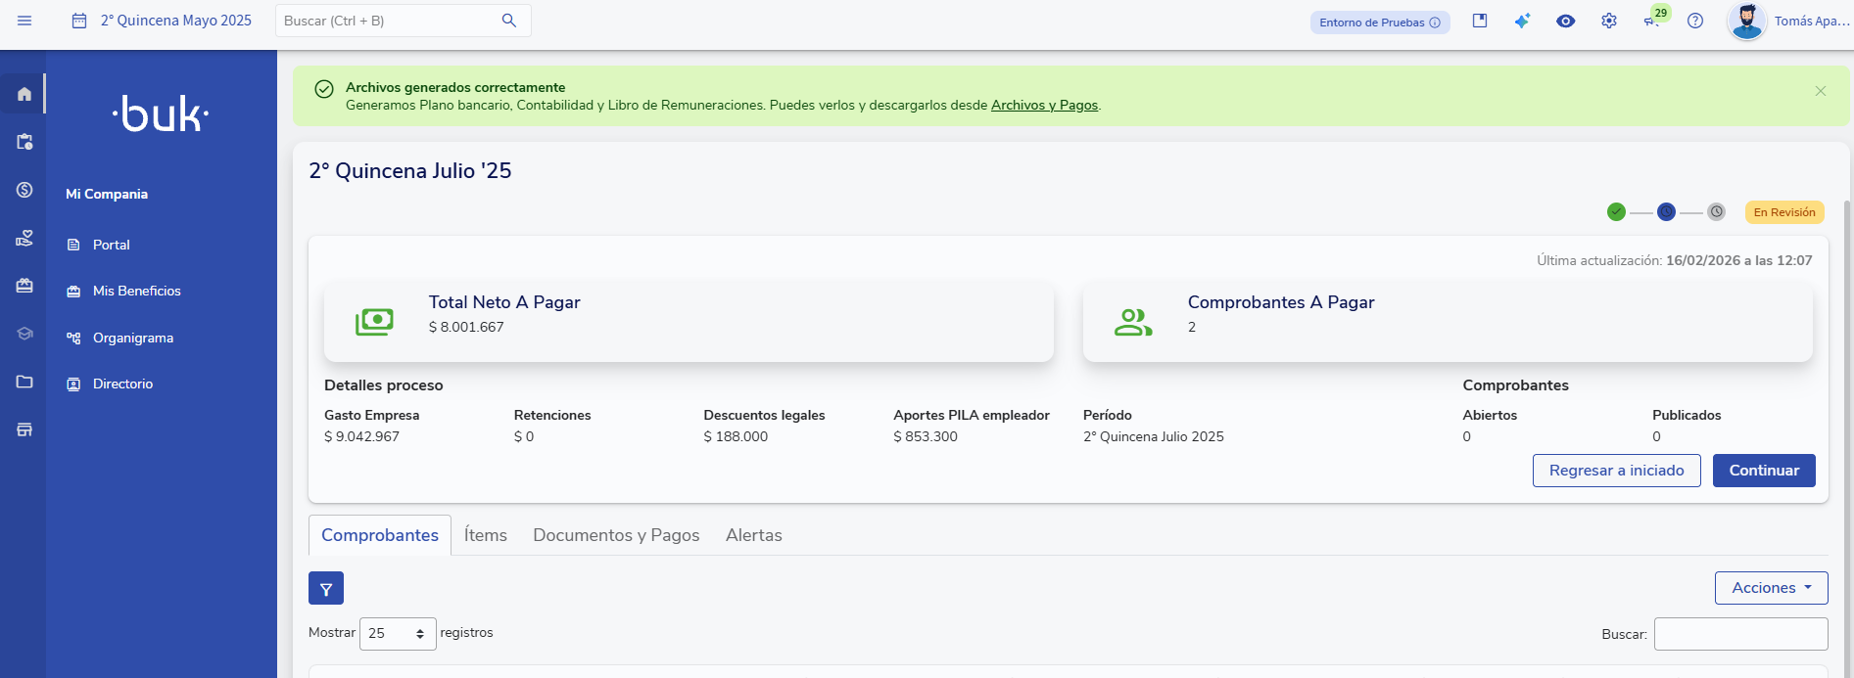The image size is (1854, 678).
Task: Open the settings gear in top bar
Action: tap(1609, 21)
